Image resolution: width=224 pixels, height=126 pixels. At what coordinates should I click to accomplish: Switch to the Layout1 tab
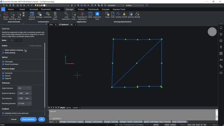68,108
